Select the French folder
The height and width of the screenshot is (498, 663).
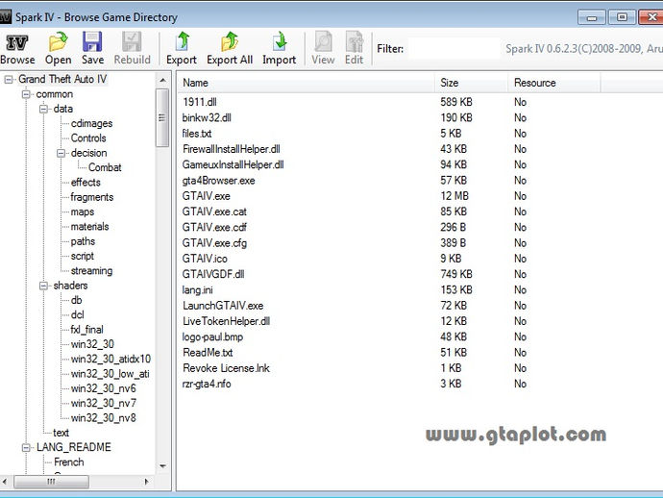69,462
